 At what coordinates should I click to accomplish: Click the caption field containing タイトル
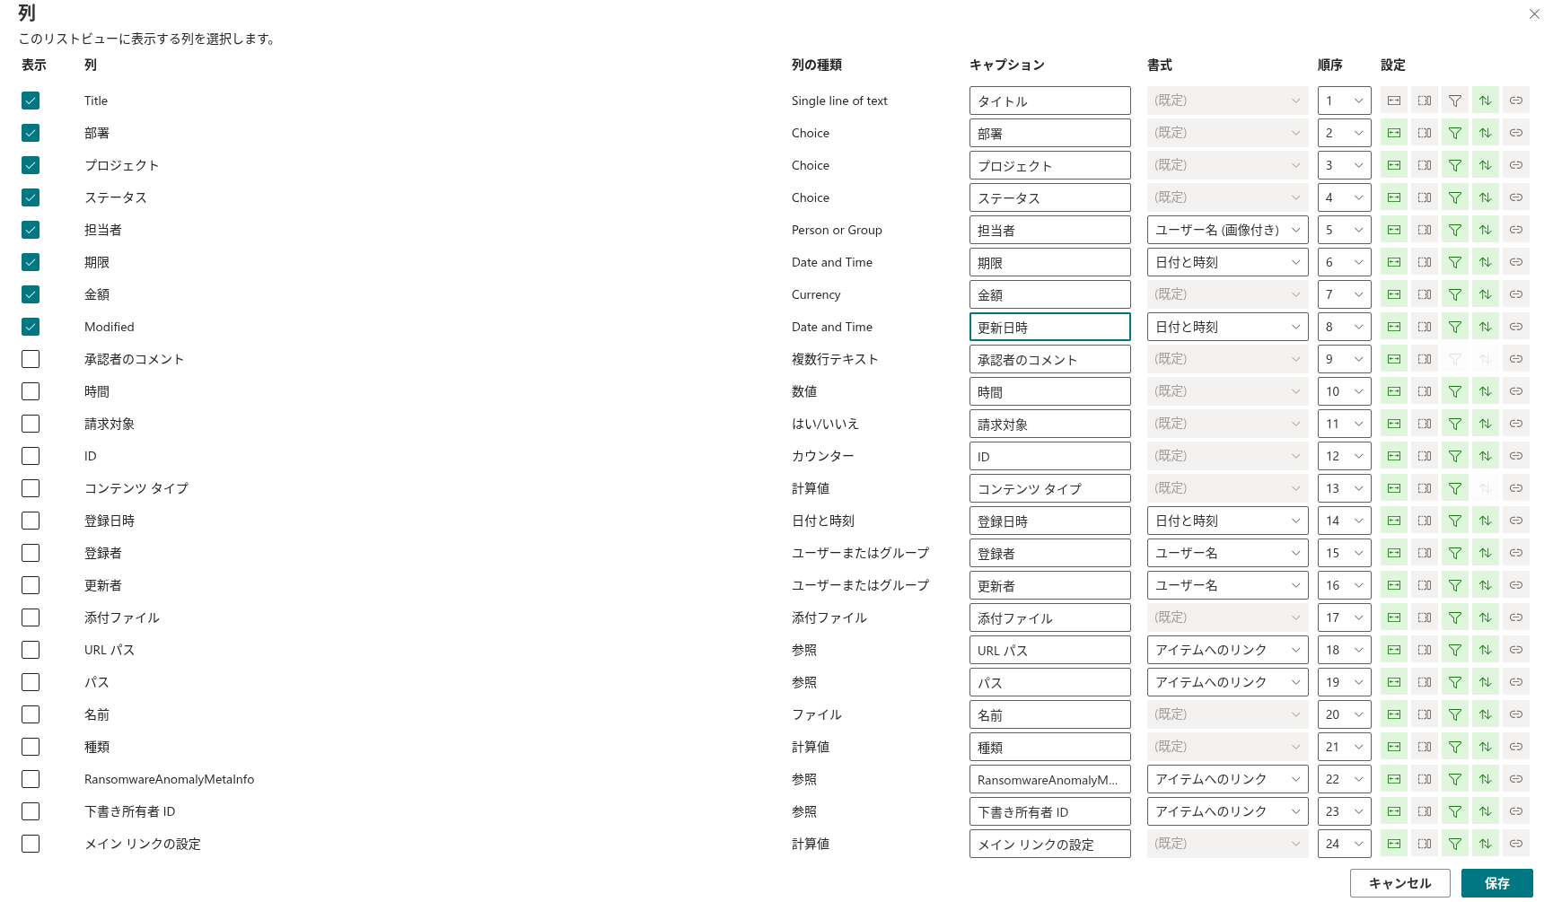click(1049, 101)
